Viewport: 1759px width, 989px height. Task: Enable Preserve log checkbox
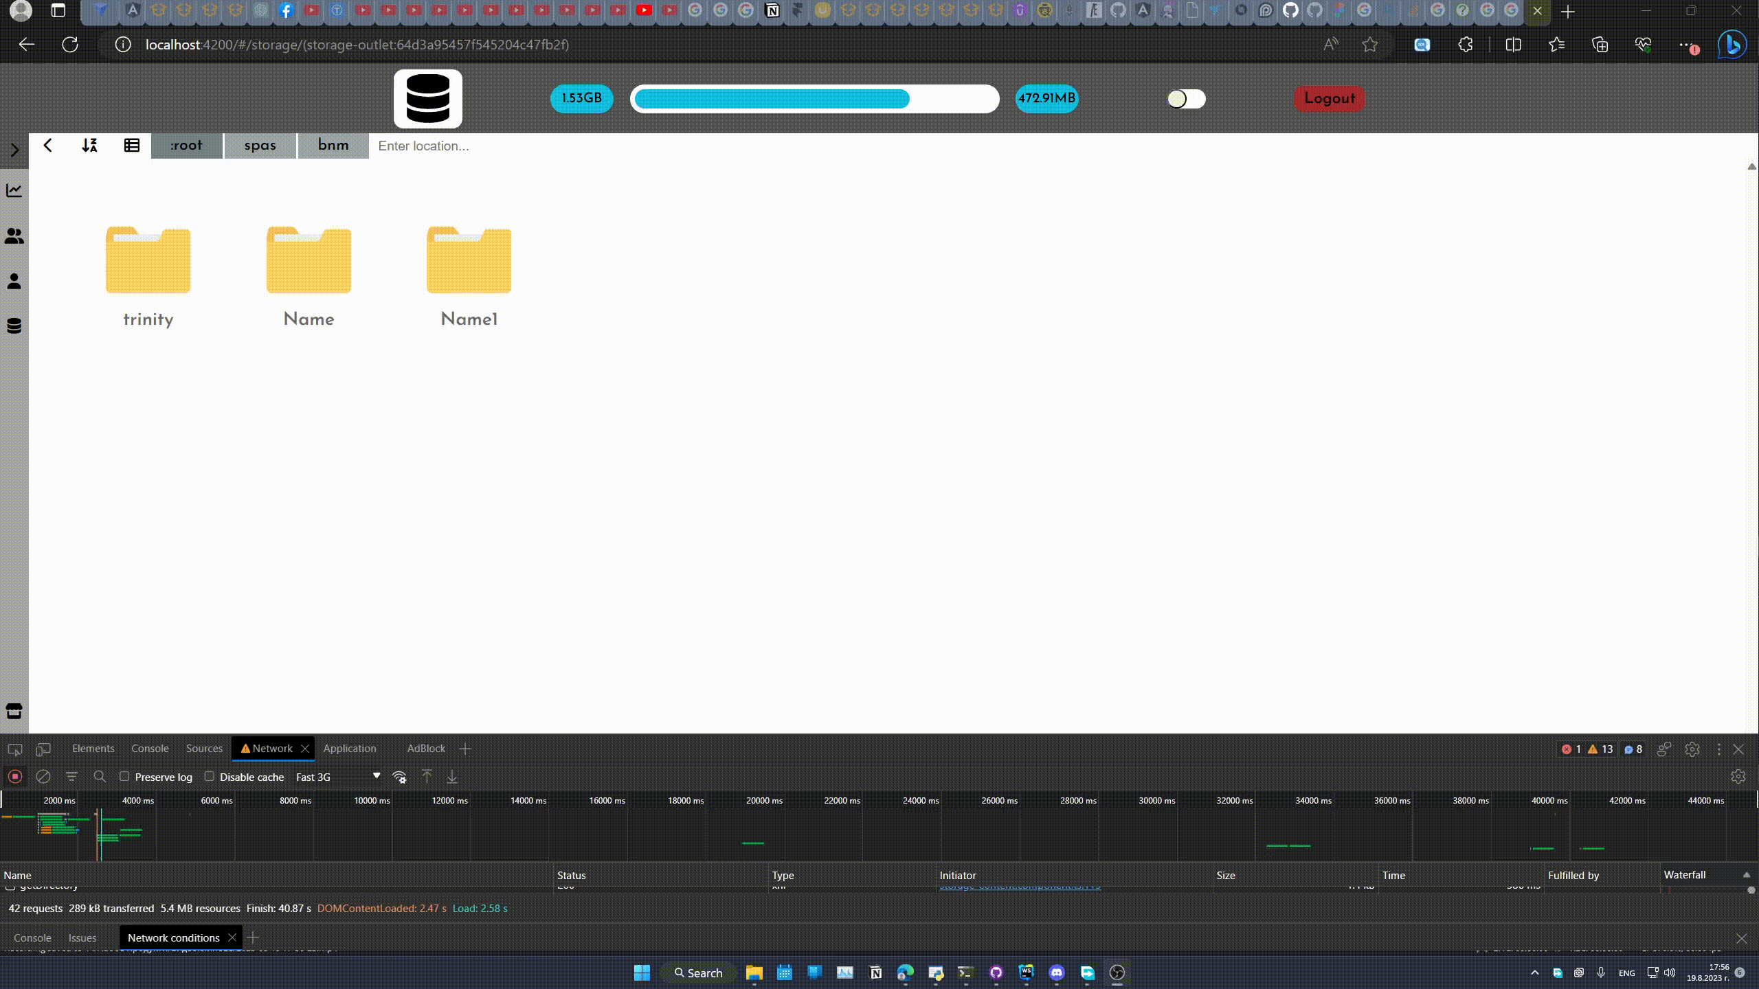coord(124,776)
